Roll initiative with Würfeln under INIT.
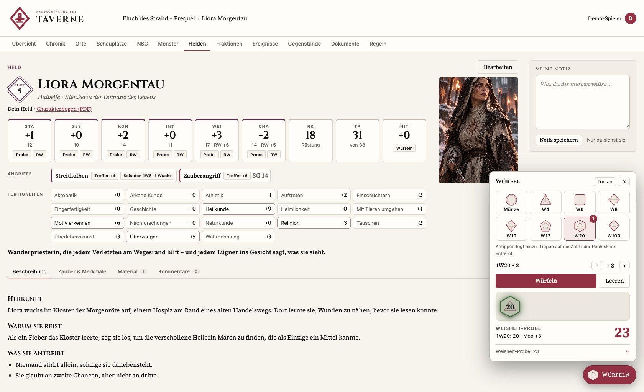 pos(404,148)
